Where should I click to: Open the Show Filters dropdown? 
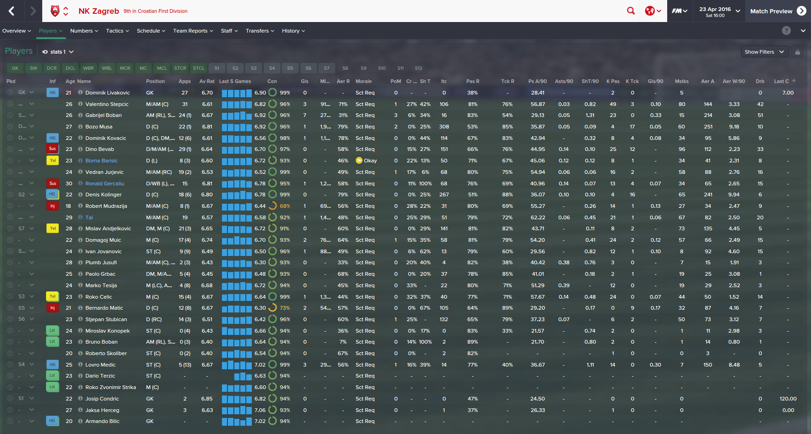coord(765,52)
